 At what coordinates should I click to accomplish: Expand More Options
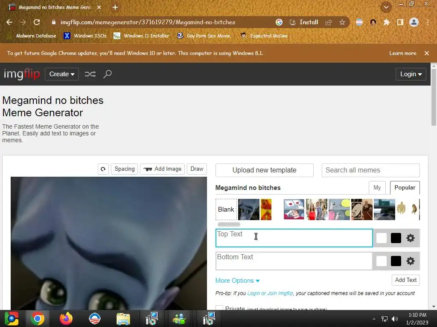[x=237, y=281]
